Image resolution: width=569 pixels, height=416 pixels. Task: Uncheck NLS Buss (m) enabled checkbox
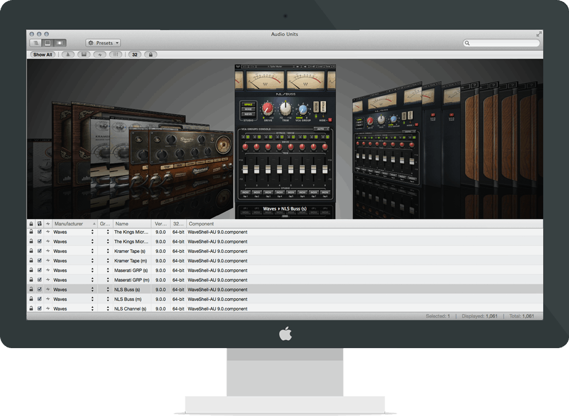coord(40,299)
